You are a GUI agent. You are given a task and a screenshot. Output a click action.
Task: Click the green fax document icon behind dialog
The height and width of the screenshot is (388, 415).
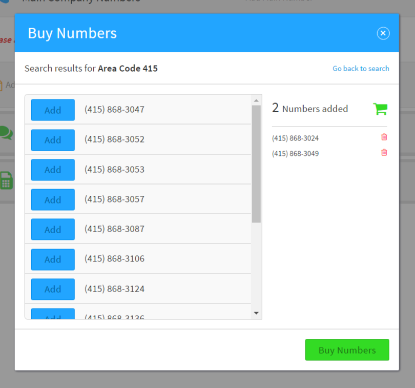click(6, 180)
